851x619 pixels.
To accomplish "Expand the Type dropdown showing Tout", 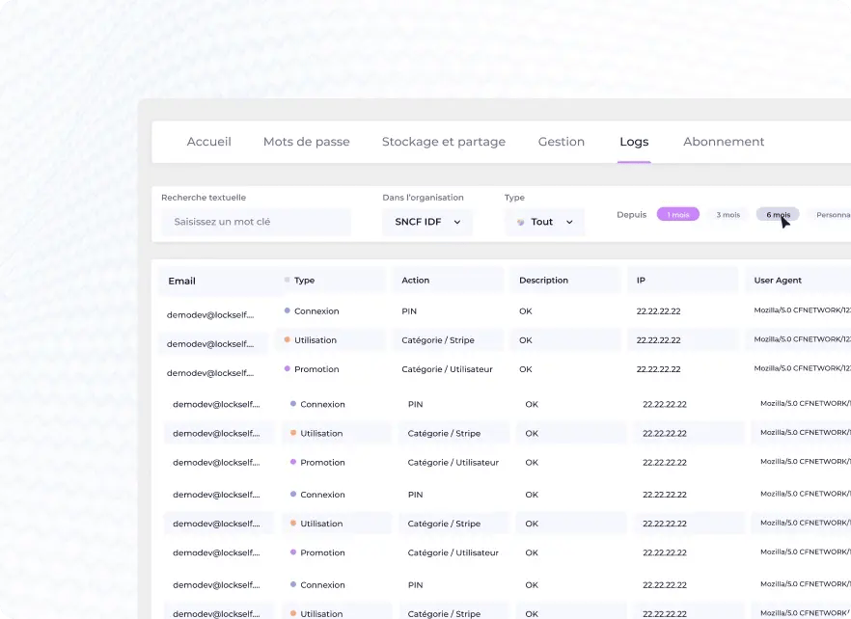I will tap(545, 222).
